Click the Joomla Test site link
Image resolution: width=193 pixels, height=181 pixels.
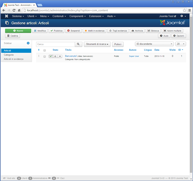coord(167,16)
